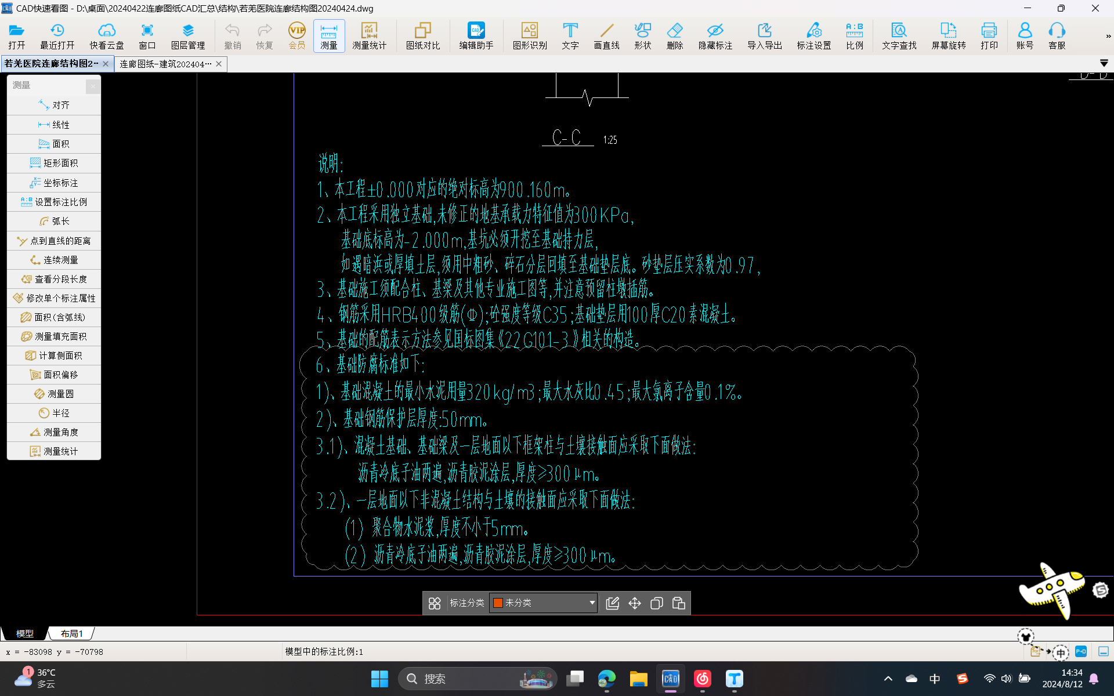Open a file with 打开 icon
Viewport: 1114px width, 696px height.
coord(16,36)
